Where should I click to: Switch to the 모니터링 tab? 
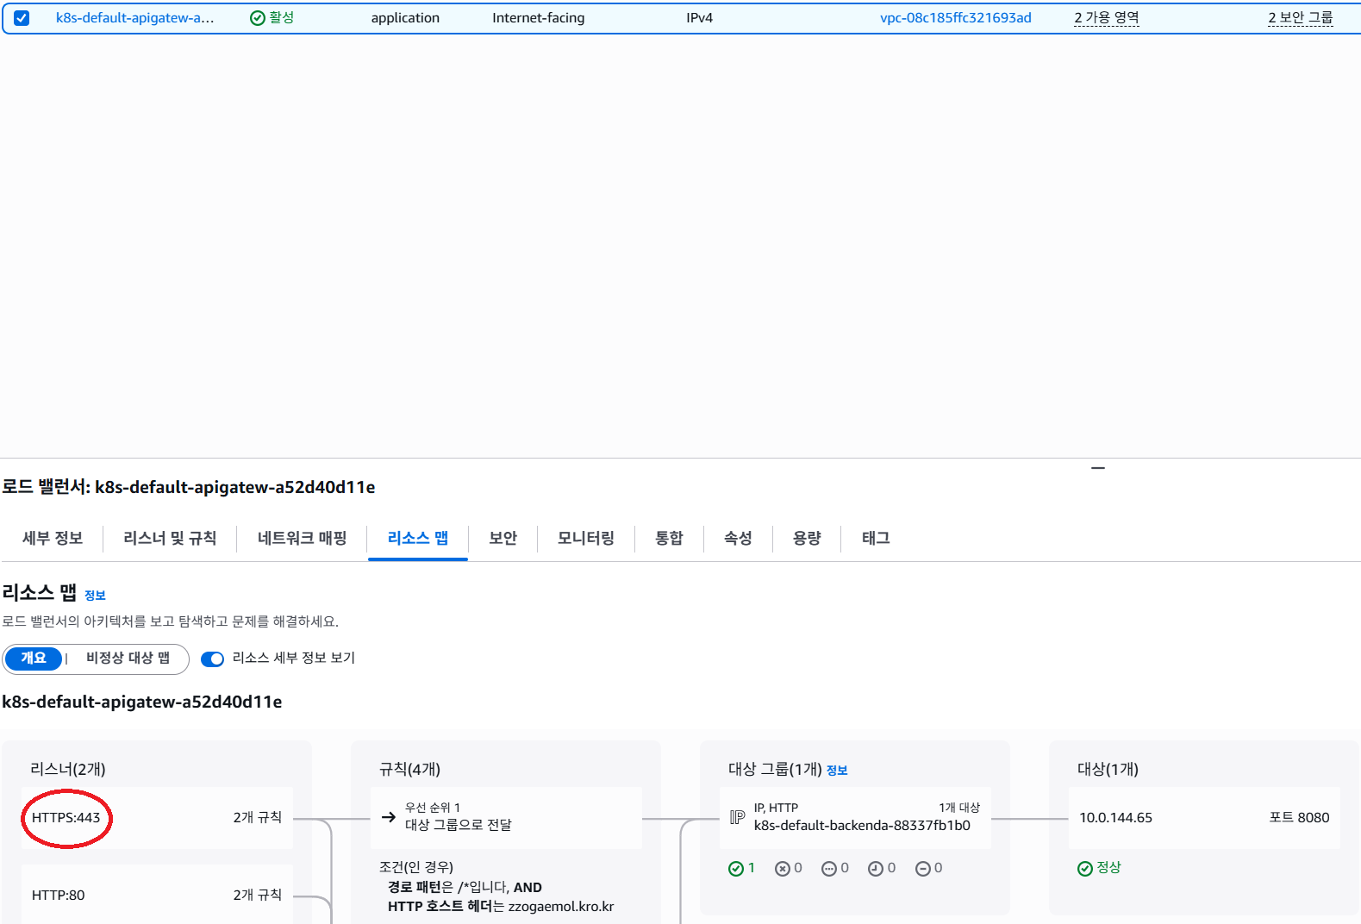tap(585, 539)
